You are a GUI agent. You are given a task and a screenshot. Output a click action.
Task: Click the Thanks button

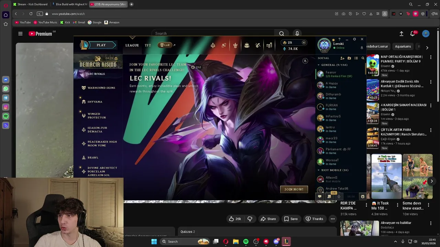[315, 219]
